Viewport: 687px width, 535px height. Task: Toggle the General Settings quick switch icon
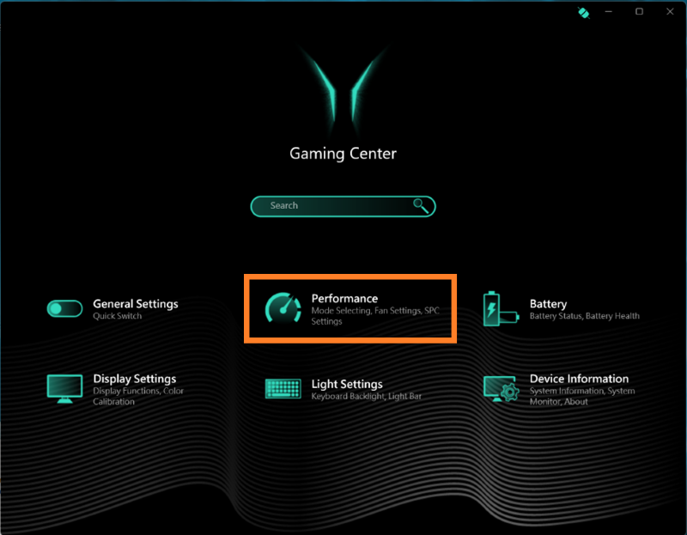64,308
